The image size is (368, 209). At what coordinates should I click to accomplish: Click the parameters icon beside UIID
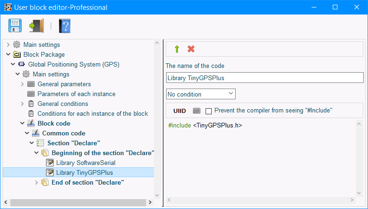tap(197, 111)
